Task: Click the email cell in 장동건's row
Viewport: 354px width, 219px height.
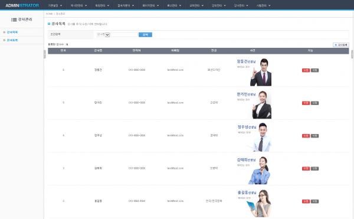Action: point(175,70)
